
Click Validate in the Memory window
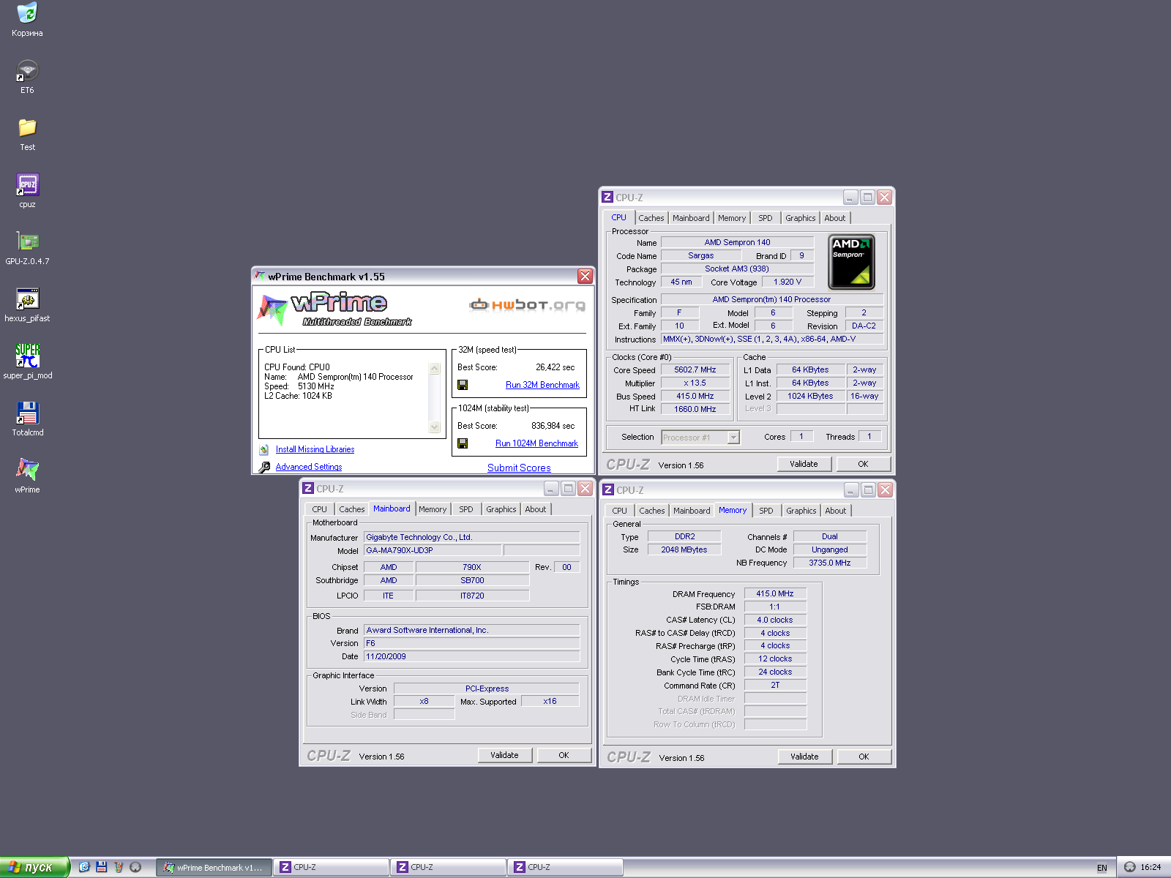pos(804,757)
